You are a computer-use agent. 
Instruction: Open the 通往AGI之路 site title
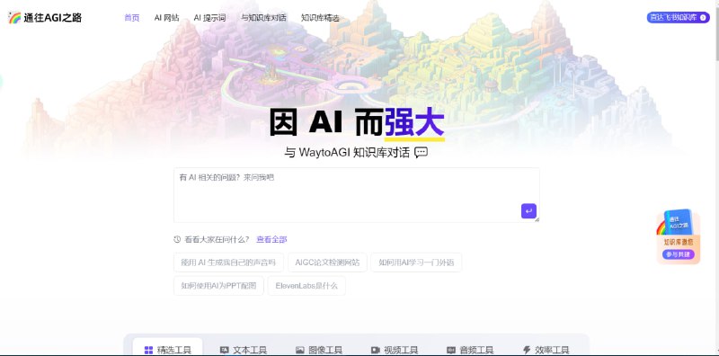(x=53, y=18)
